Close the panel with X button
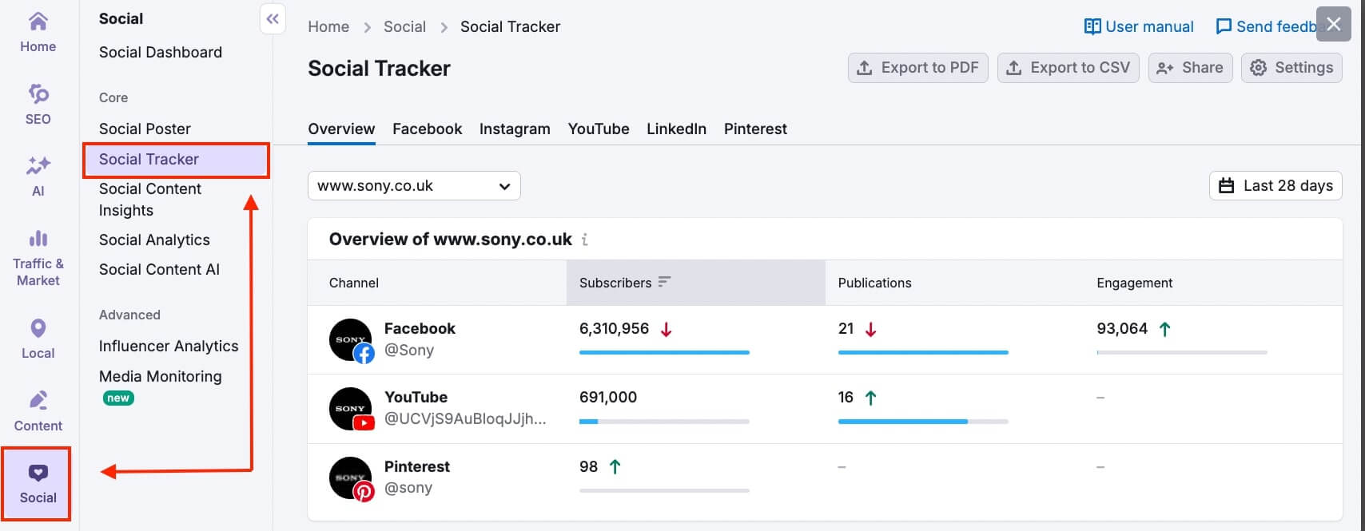 click(1334, 24)
